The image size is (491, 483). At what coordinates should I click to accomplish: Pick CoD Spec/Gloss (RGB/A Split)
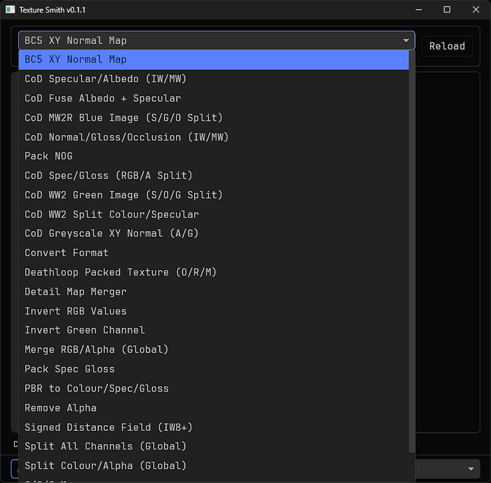[214, 176]
